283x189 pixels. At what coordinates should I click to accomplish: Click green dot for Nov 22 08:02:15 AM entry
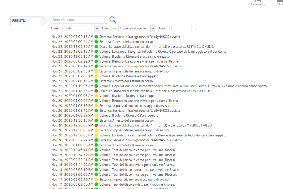tap(96, 37)
